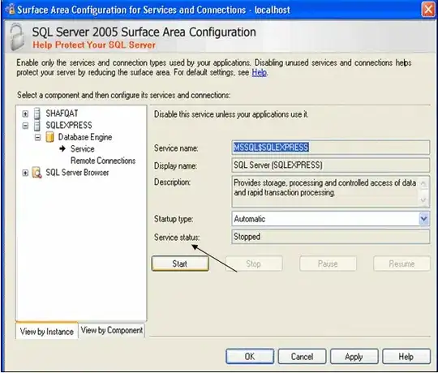This screenshot has width=438, height=373.
Task: Select the Service tree item
Action: (x=83, y=149)
